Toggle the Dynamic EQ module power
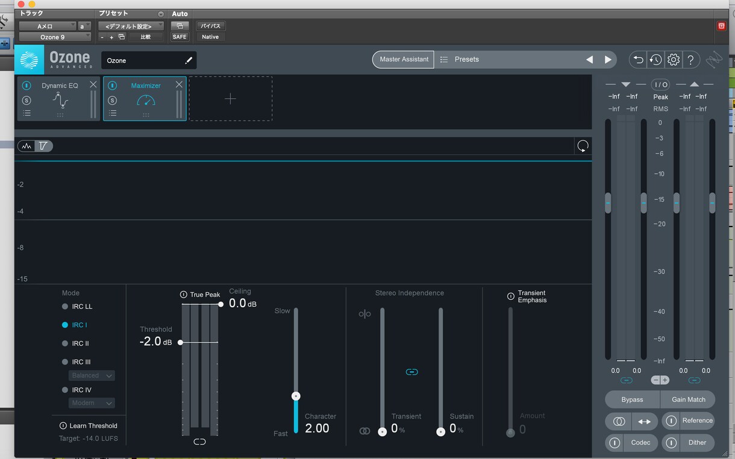 click(27, 86)
